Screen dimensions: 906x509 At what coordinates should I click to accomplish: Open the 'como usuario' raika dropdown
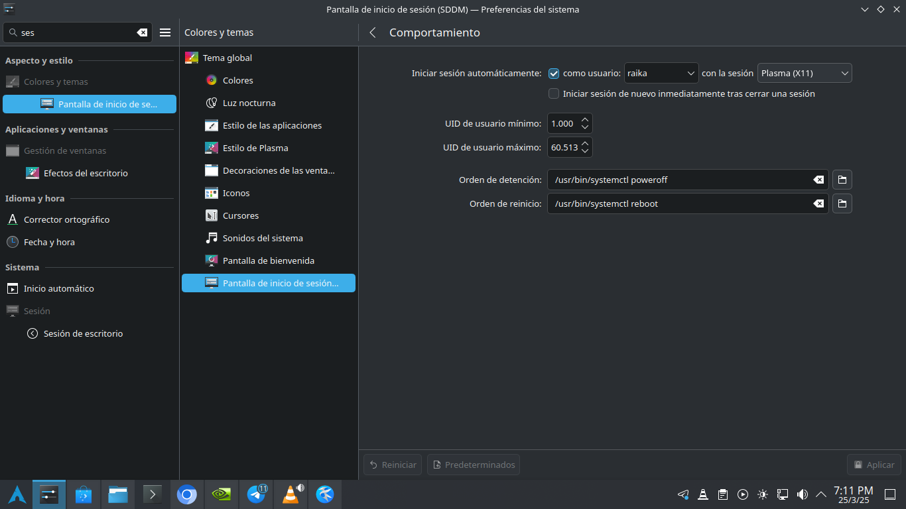(661, 73)
